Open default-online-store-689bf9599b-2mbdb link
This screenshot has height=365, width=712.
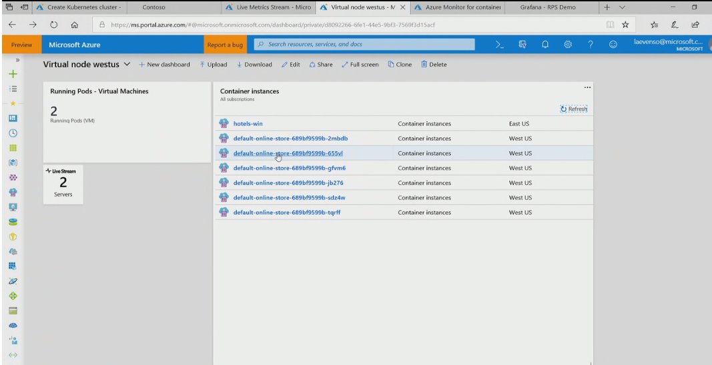[x=291, y=139]
